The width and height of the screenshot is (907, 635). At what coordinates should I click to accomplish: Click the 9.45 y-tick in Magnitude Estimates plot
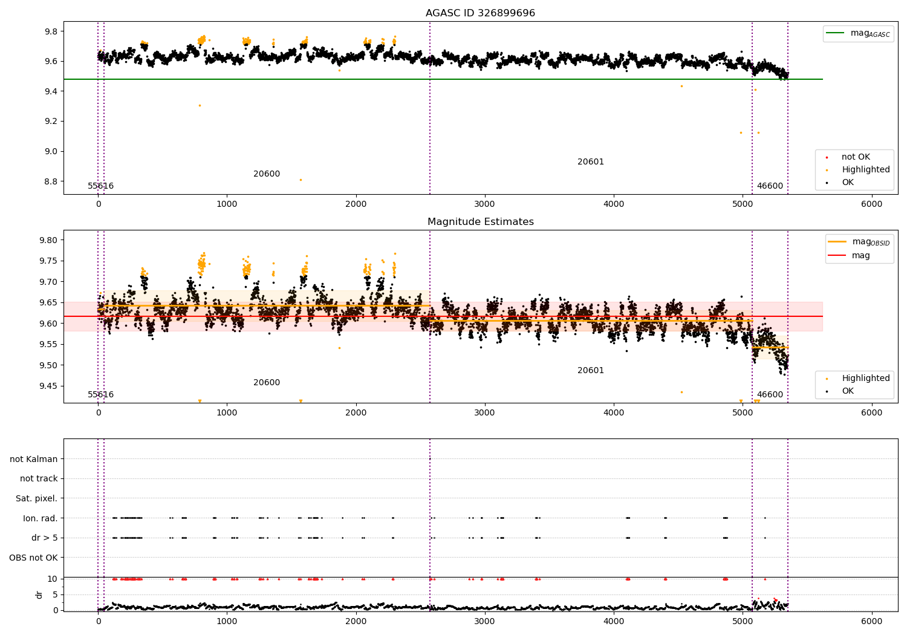[x=48, y=386]
